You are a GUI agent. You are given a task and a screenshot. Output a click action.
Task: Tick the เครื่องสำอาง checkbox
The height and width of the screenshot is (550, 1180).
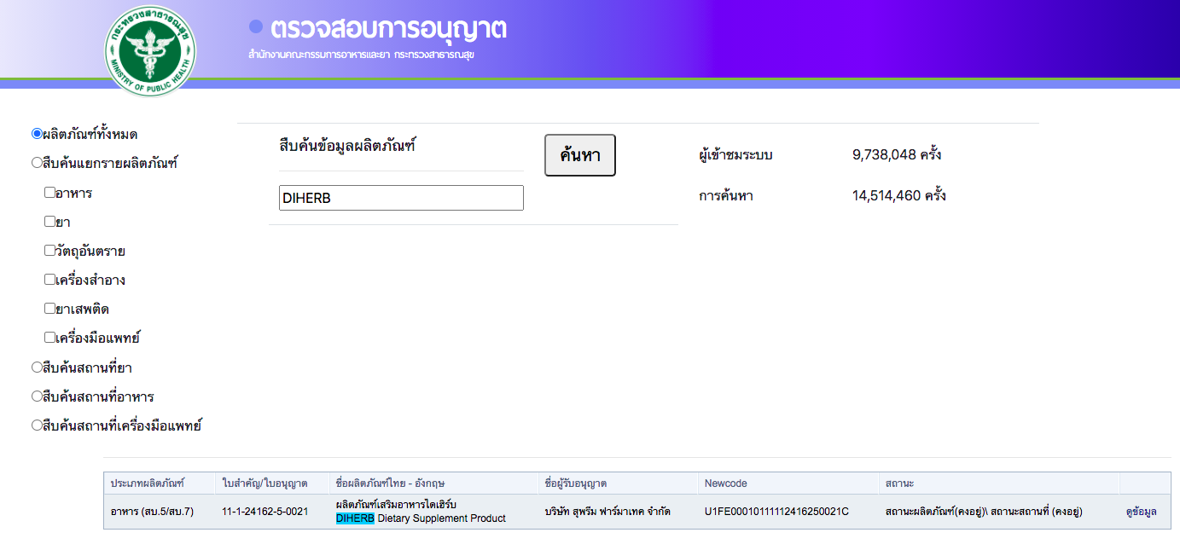(49, 280)
